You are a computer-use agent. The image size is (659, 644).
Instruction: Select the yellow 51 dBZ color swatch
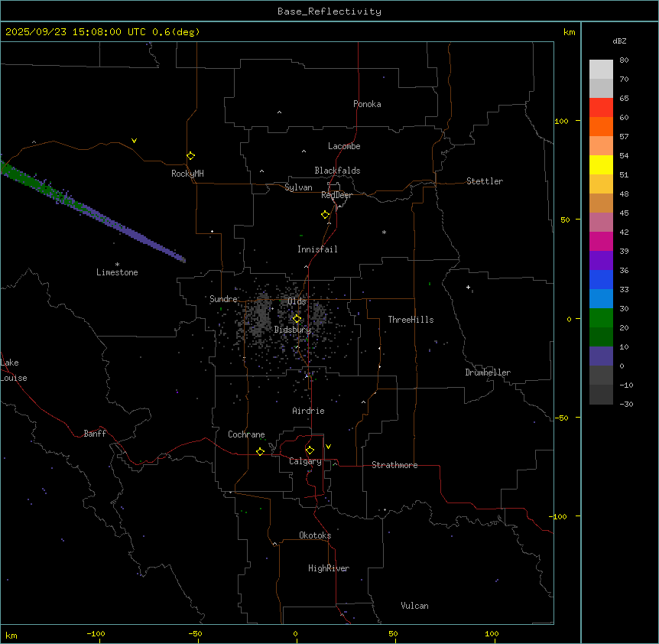[601, 164]
